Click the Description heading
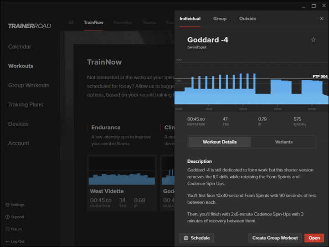The image size is (329, 247). (199, 161)
